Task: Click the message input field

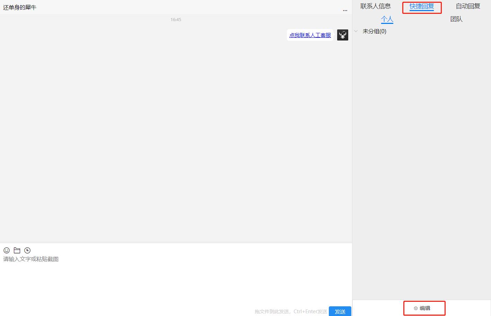Action: tap(176, 280)
